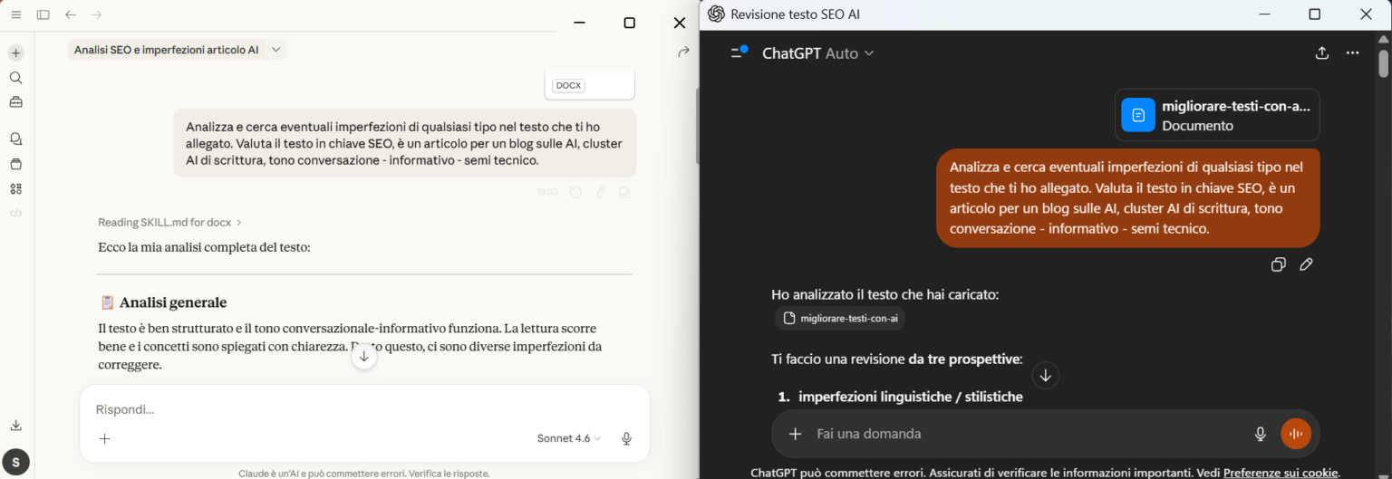Screen dimensions: 1392x479
Task: Open chats list icon in Claude's sidebar
Action: pos(15,139)
